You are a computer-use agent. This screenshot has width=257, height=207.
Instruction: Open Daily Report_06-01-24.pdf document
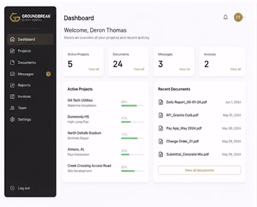click(x=186, y=102)
